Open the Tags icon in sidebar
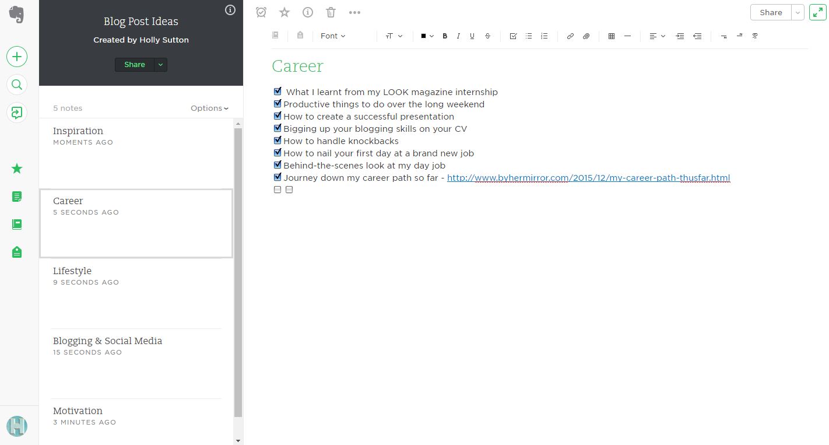This screenshot has width=829, height=445. pyautogui.click(x=17, y=252)
